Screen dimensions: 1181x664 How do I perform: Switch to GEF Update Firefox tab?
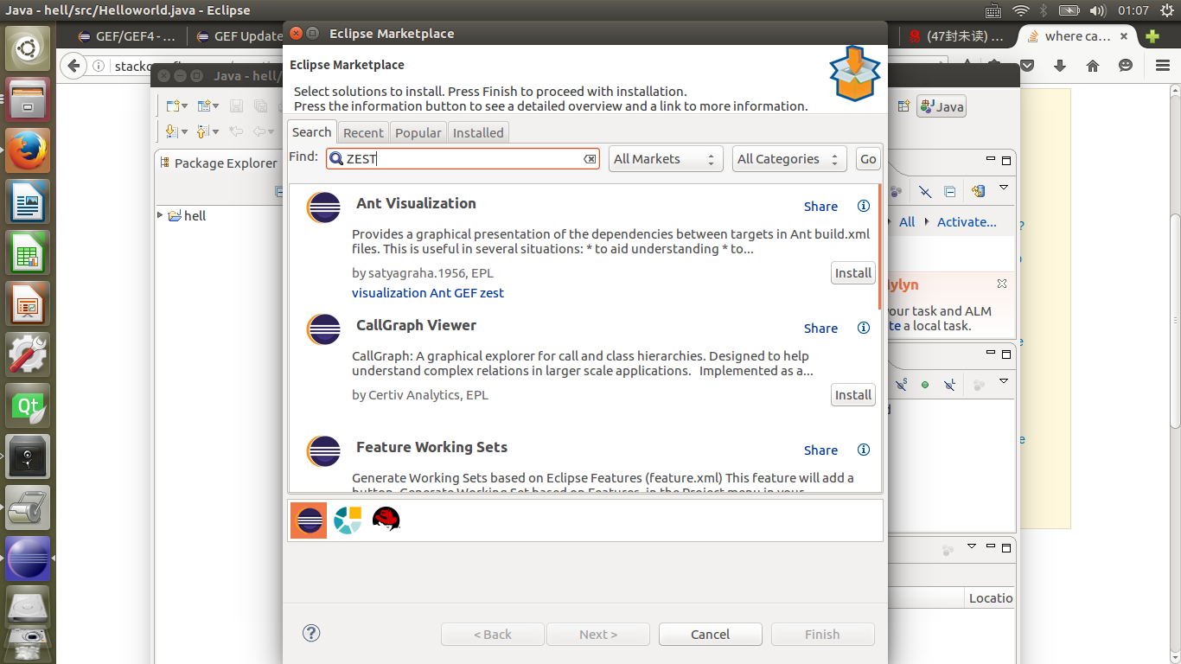[239, 36]
